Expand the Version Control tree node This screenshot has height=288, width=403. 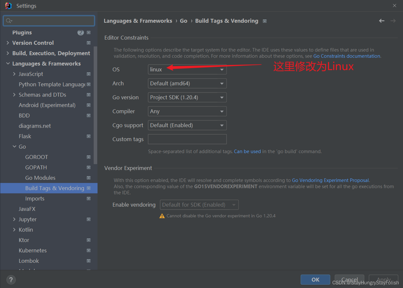(8, 43)
